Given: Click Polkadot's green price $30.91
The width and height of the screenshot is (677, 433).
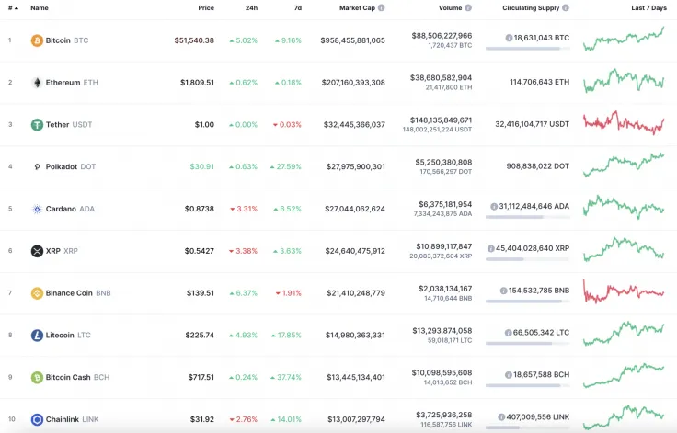Looking at the screenshot, I should (202, 166).
